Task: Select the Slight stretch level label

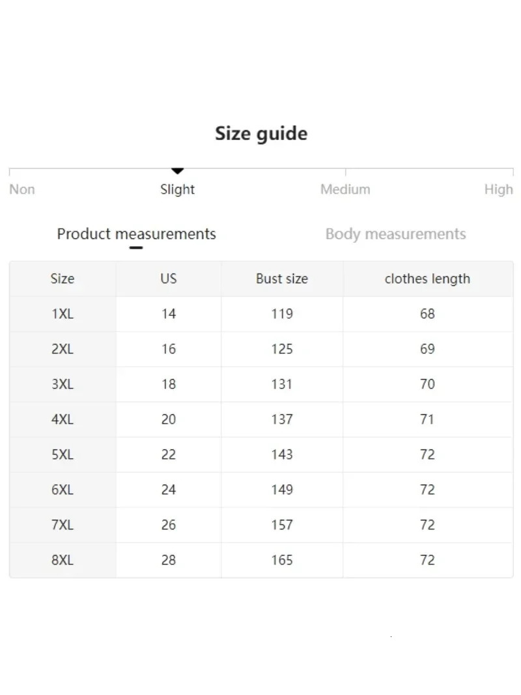Action: (x=177, y=190)
